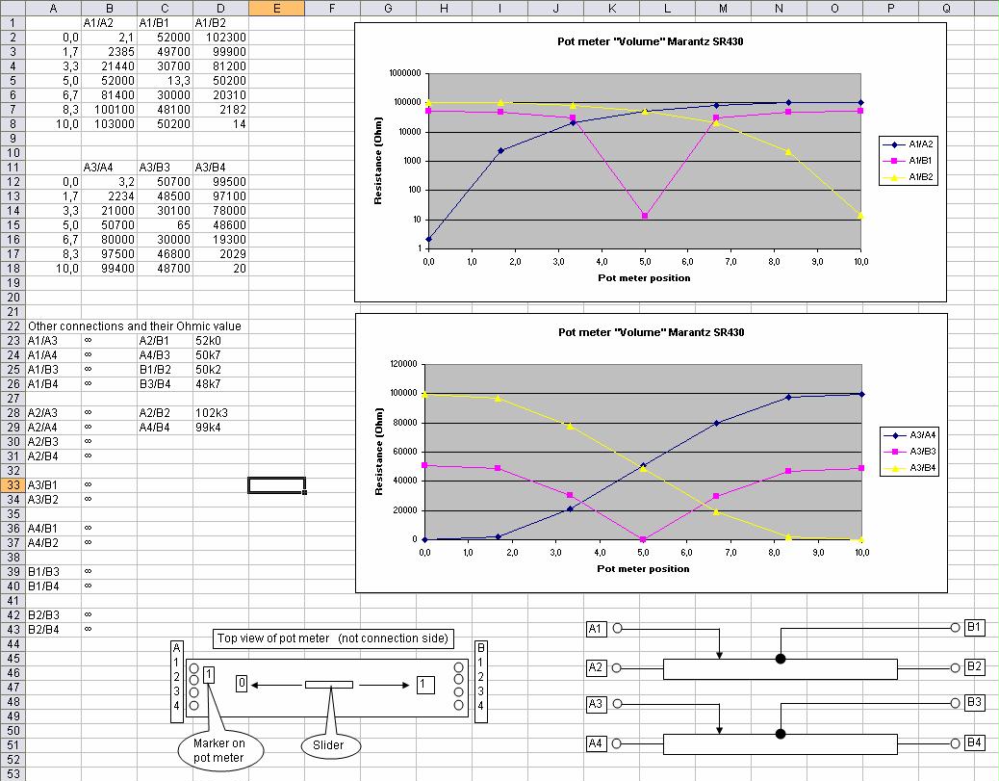Click A1 terminal label in wiring schematic
999x781 pixels.
click(x=595, y=629)
